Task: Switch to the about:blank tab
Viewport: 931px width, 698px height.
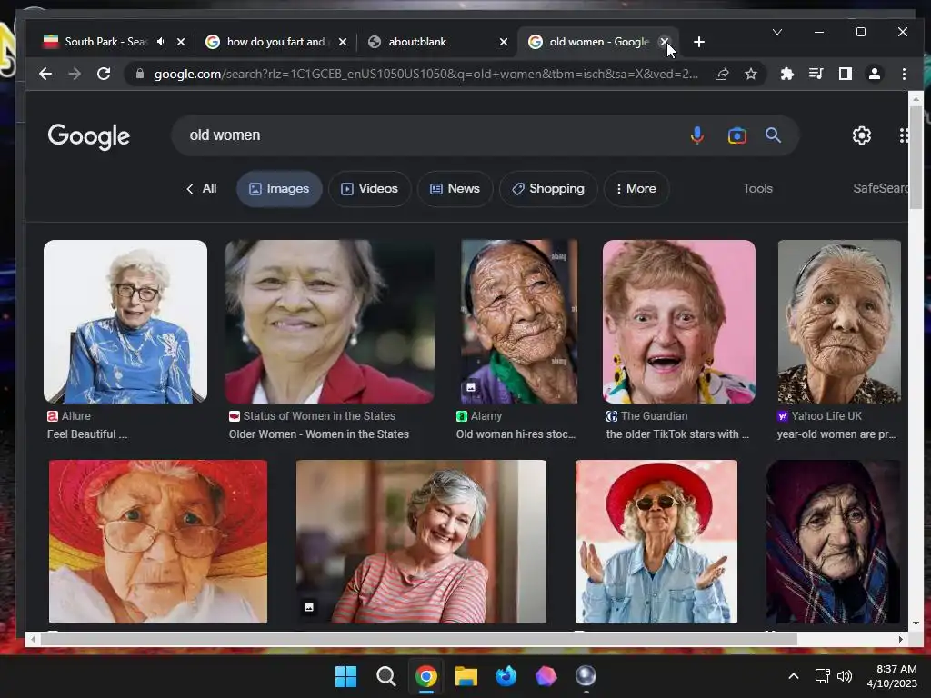Action: [417, 42]
